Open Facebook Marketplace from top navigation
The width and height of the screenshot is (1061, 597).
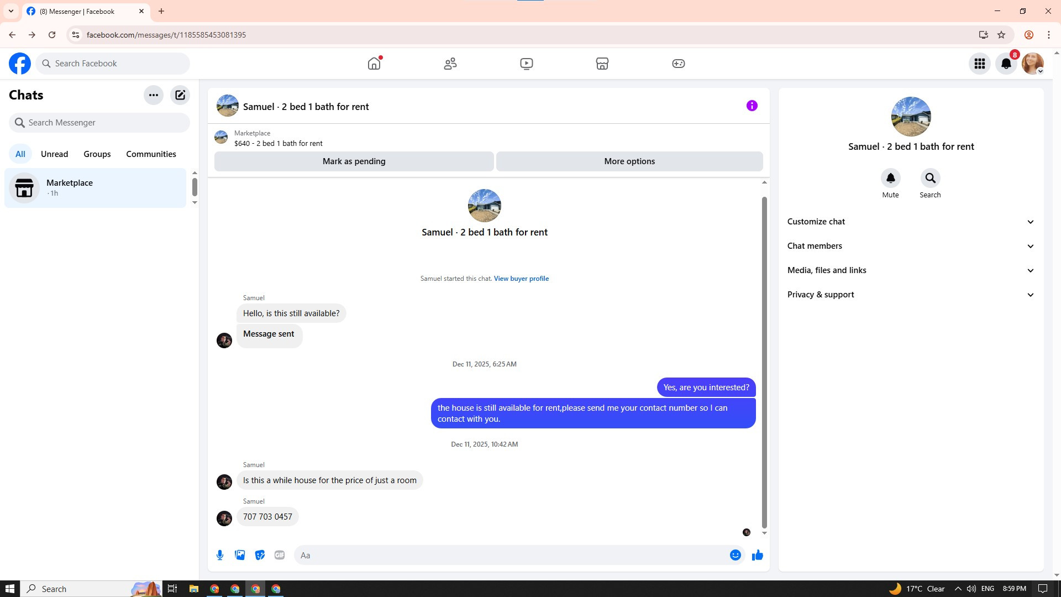point(602,64)
